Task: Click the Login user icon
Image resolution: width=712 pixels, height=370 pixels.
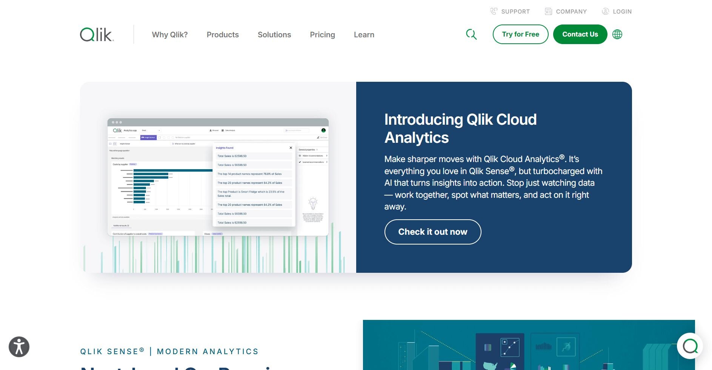Action: point(605,11)
